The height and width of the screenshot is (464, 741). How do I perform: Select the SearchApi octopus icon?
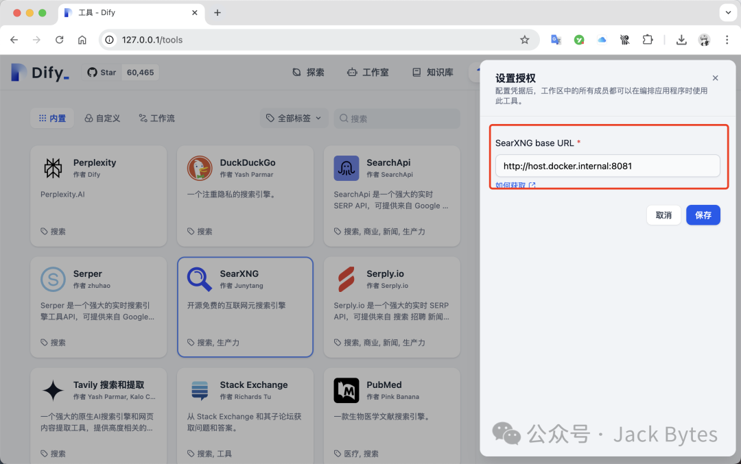coord(346,168)
